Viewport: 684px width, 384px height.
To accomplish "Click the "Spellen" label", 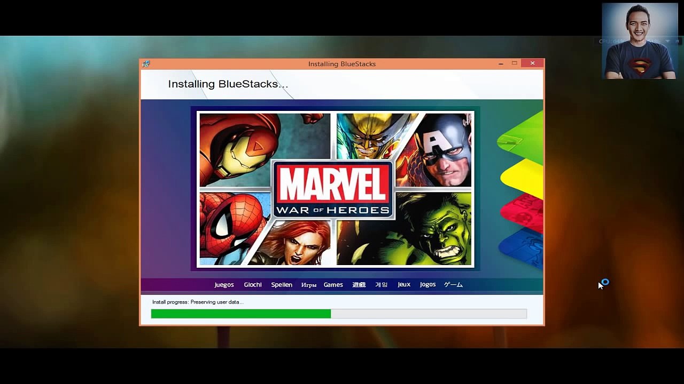I will click(x=282, y=285).
